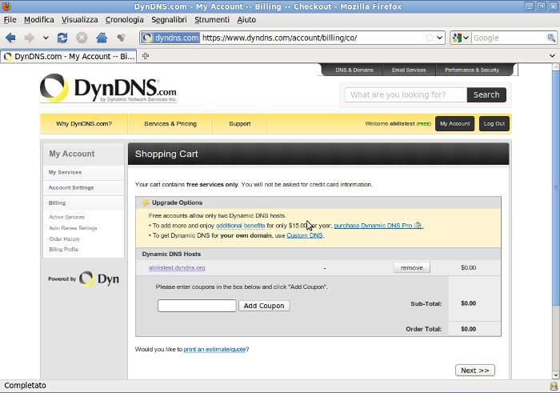The width and height of the screenshot is (560, 393).
Task: Open a new tab with the plus icon
Action: coord(146,56)
